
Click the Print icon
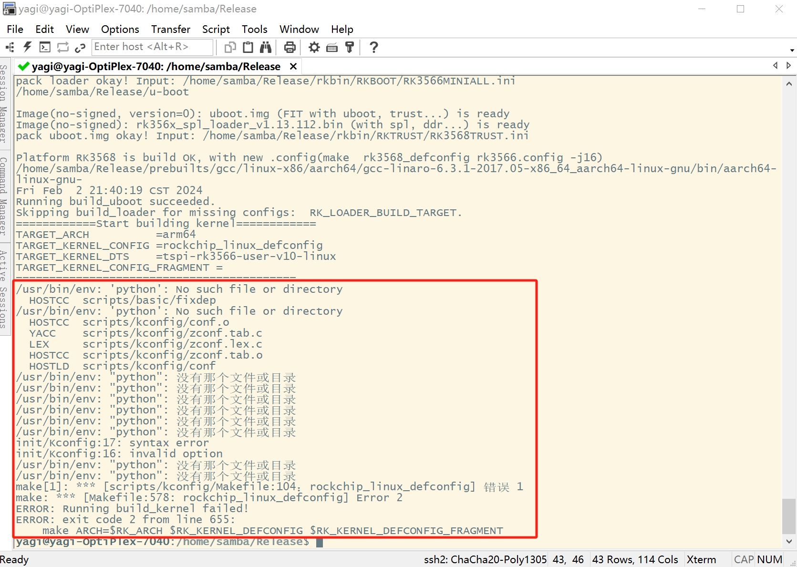tap(290, 47)
